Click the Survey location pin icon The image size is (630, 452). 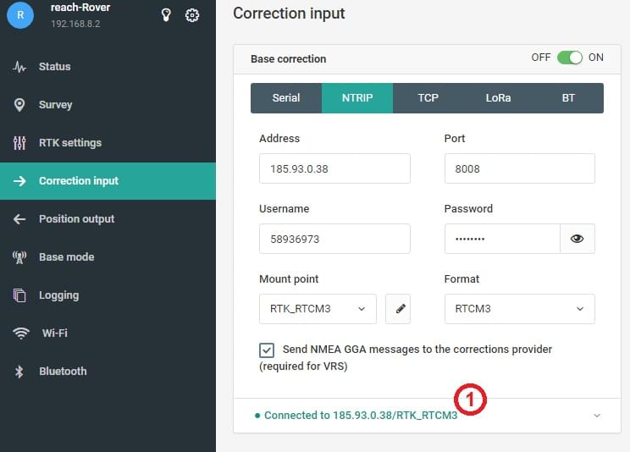(19, 105)
